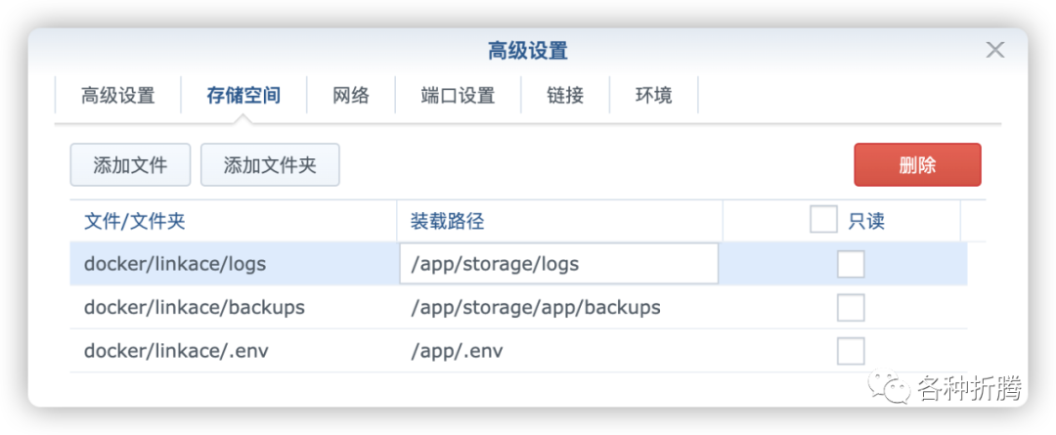The height and width of the screenshot is (435, 1056).
Task: Click the 添加文件 button
Action: [130, 165]
